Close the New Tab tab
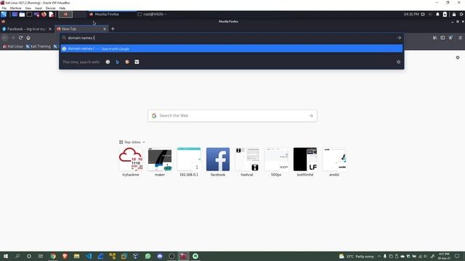The height and width of the screenshot is (261, 465). (105, 29)
